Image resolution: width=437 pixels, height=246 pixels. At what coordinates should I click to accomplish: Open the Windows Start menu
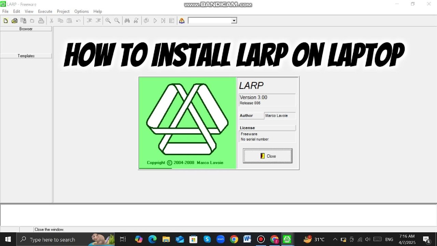[x=8, y=240]
